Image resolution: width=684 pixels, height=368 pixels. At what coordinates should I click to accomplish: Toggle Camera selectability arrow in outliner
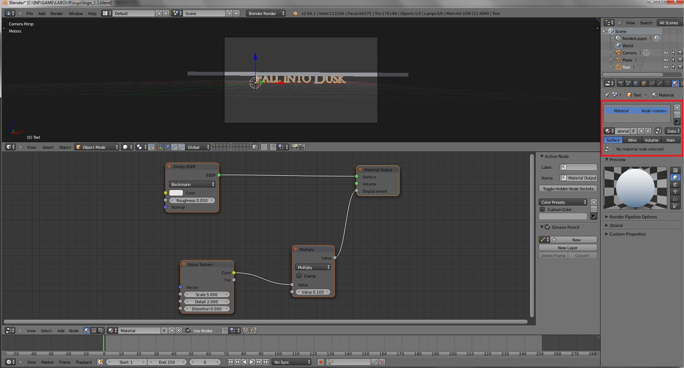tap(673, 53)
